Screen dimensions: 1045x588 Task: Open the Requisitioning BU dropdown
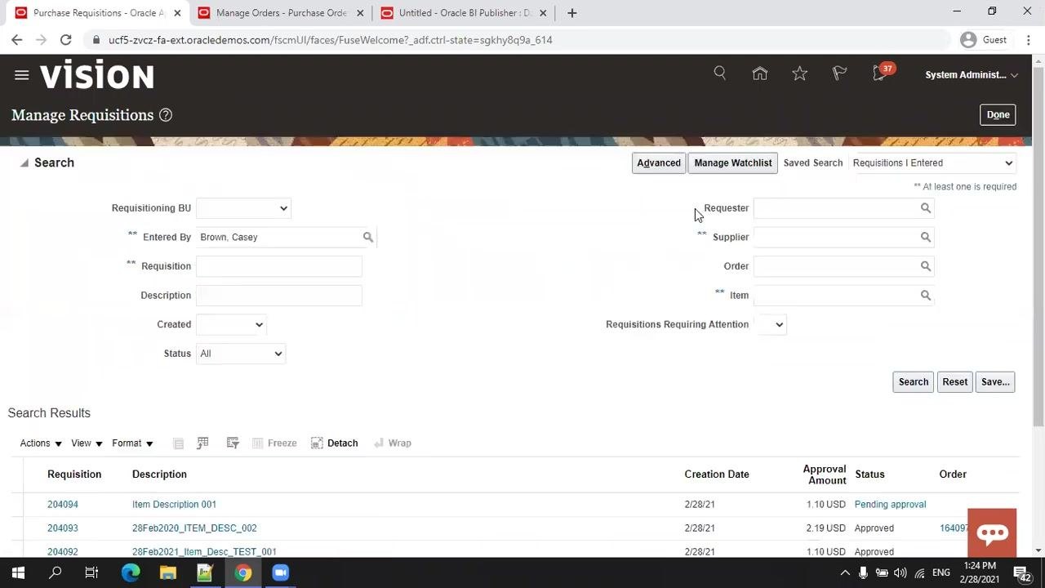point(243,208)
